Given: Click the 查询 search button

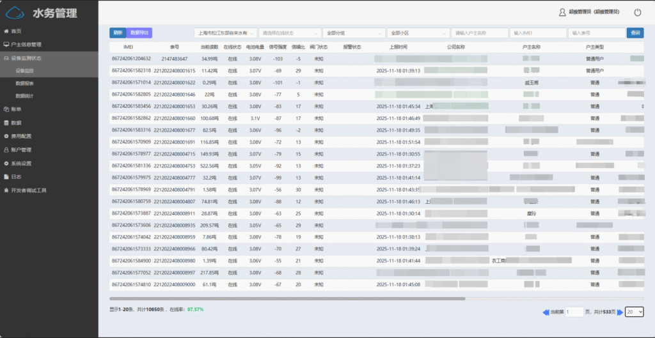Looking at the screenshot, I should [x=635, y=33].
